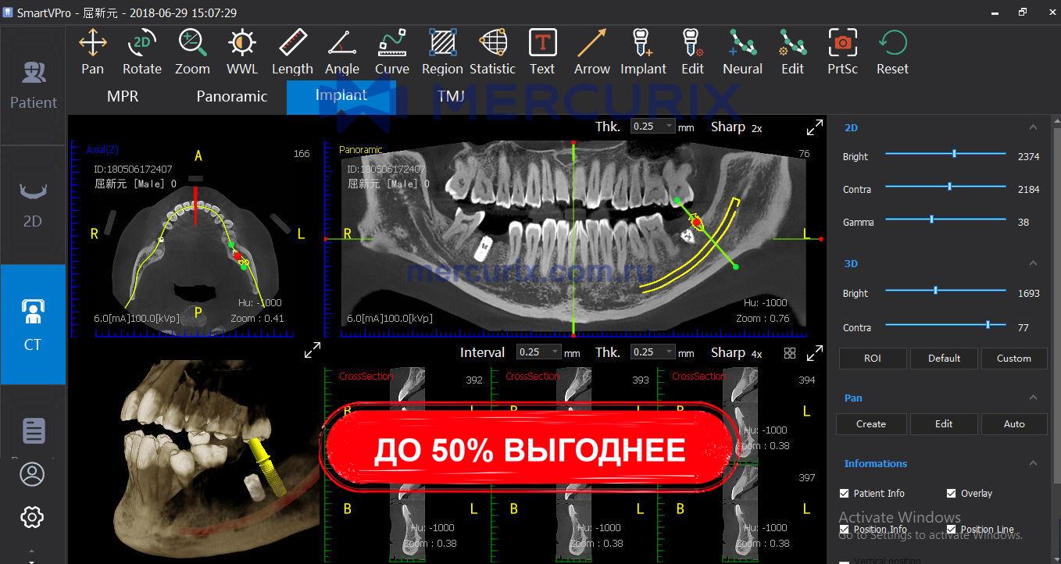Image resolution: width=1061 pixels, height=564 pixels.
Task: Open the Statistic tool
Action: pos(492,52)
